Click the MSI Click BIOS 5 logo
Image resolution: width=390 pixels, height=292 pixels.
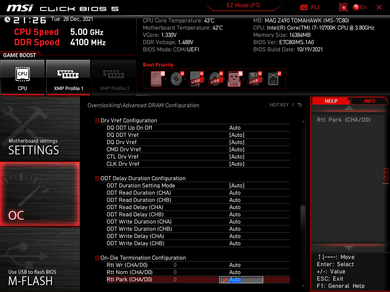click(x=62, y=8)
